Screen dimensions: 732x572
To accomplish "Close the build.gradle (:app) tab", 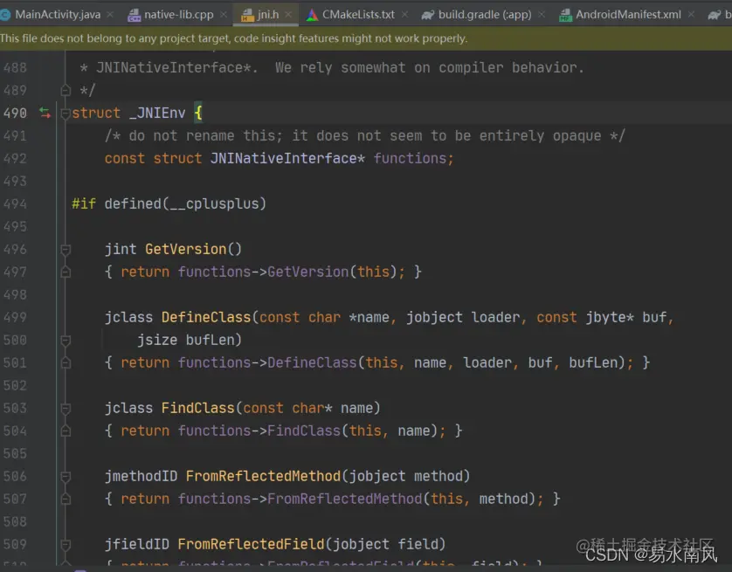I will (x=542, y=15).
